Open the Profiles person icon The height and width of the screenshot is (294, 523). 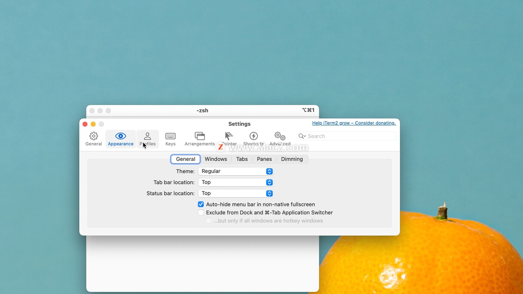147,136
